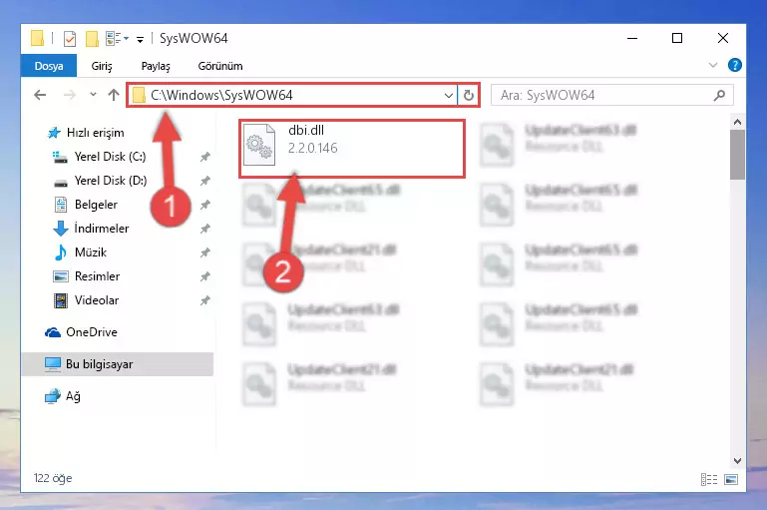This screenshot has width=767, height=510.
Task: Switch to the Giriş ribbon tab
Action: point(102,66)
